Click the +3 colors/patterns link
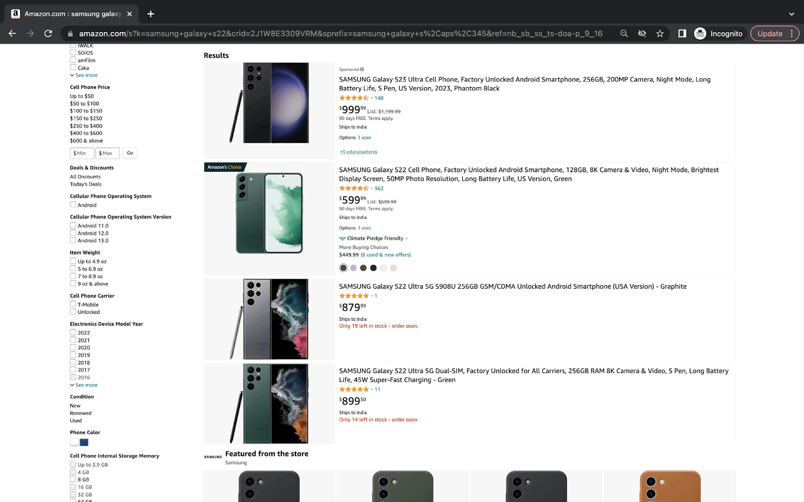 358,151
